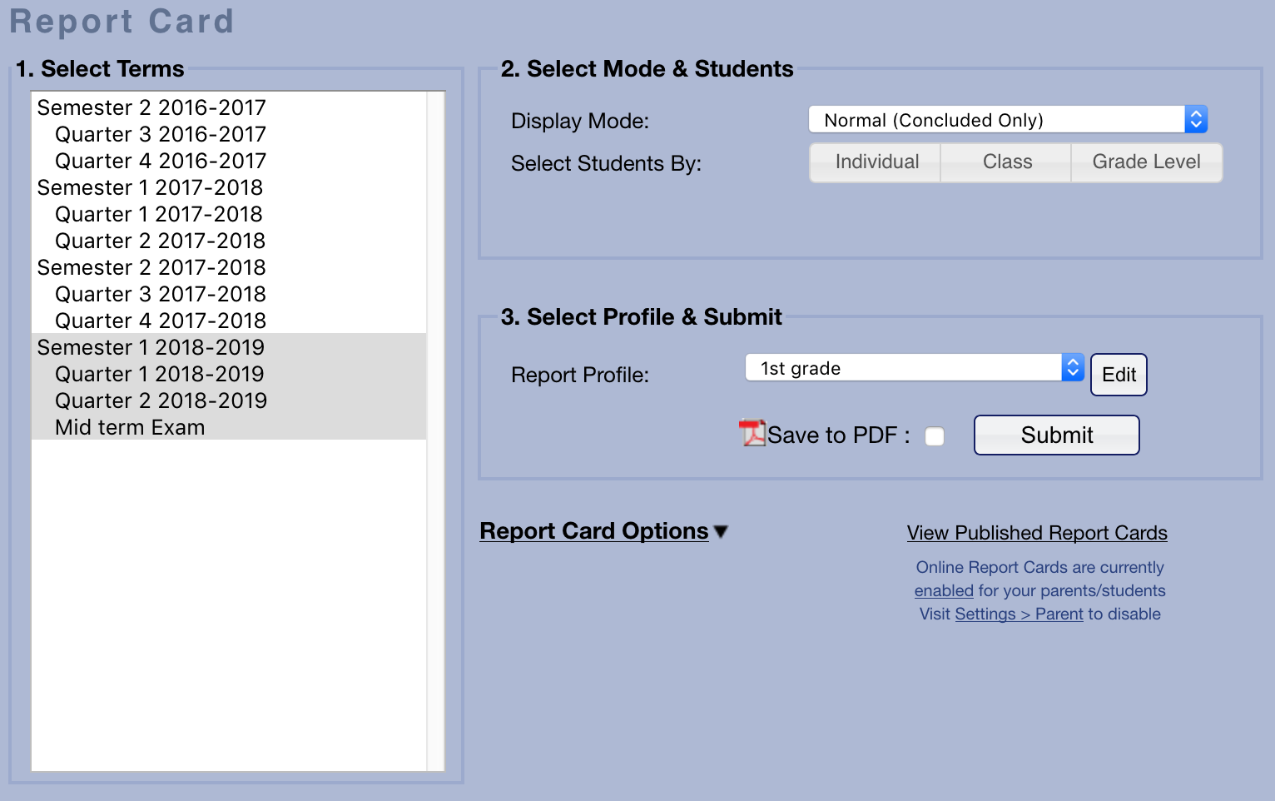Open the Display Mode dropdown

click(1007, 120)
